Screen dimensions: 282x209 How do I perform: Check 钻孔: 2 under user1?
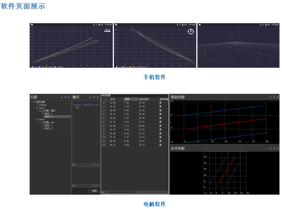tap(43, 117)
